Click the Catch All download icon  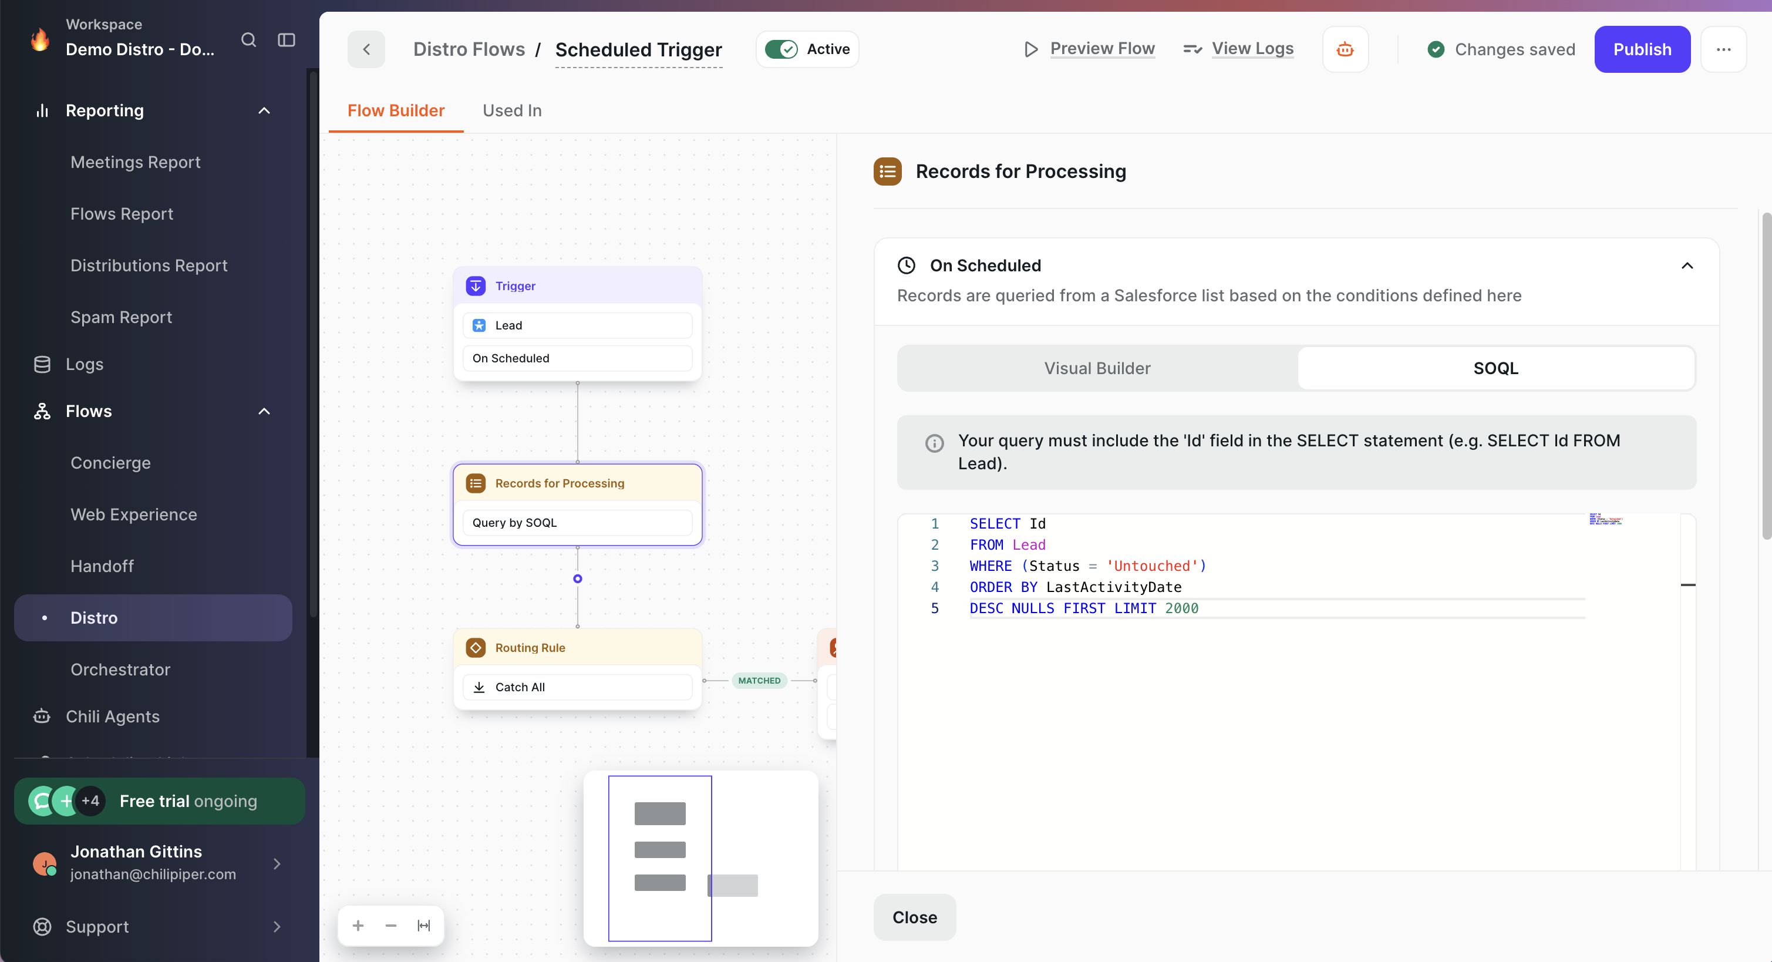point(480,687)
